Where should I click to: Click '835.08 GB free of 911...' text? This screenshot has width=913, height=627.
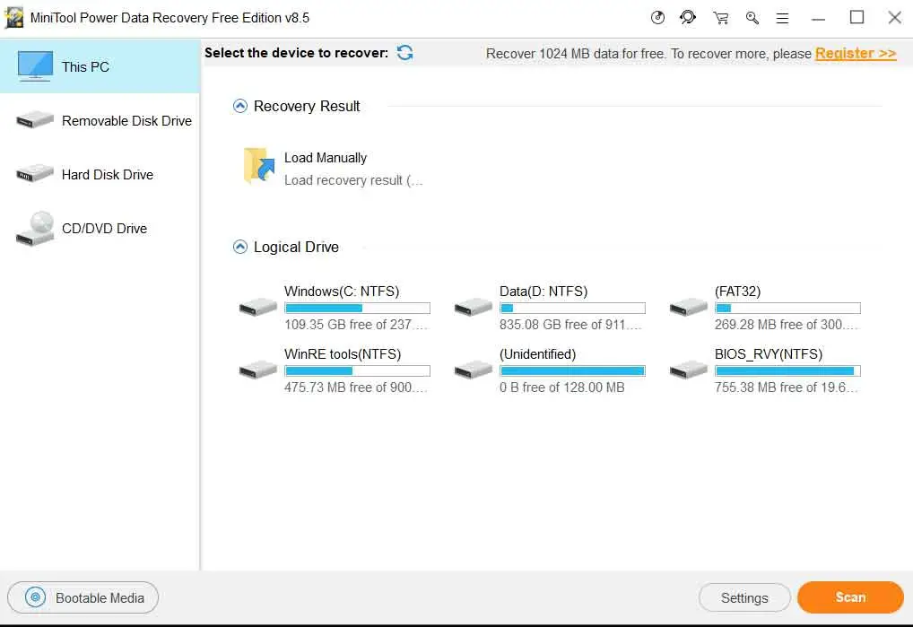[x=570, y=325]
